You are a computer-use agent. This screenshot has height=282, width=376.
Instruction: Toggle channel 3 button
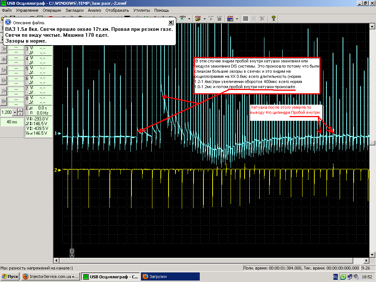click(x=4, y=49)
